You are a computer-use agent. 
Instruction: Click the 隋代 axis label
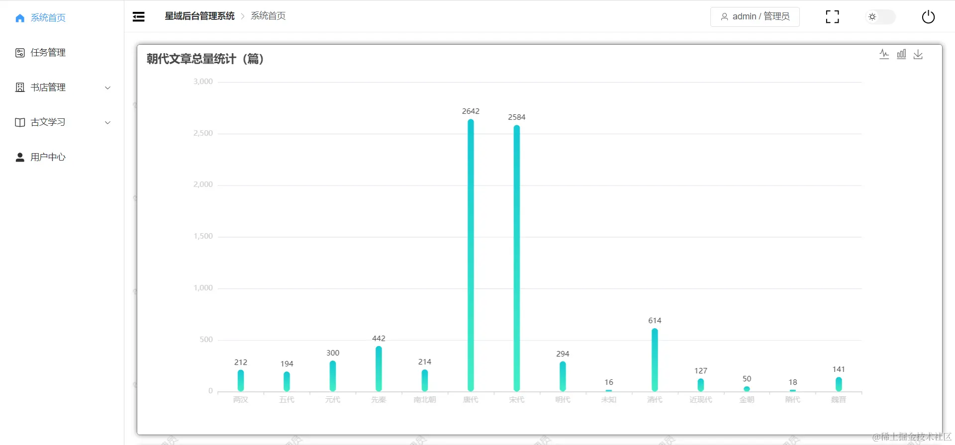(x=793, y=400)
